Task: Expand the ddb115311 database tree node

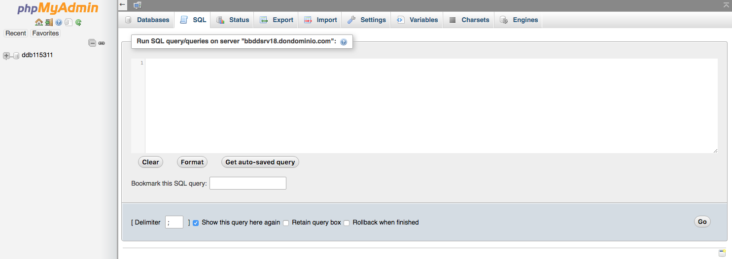Action: (x=6, y=56)
